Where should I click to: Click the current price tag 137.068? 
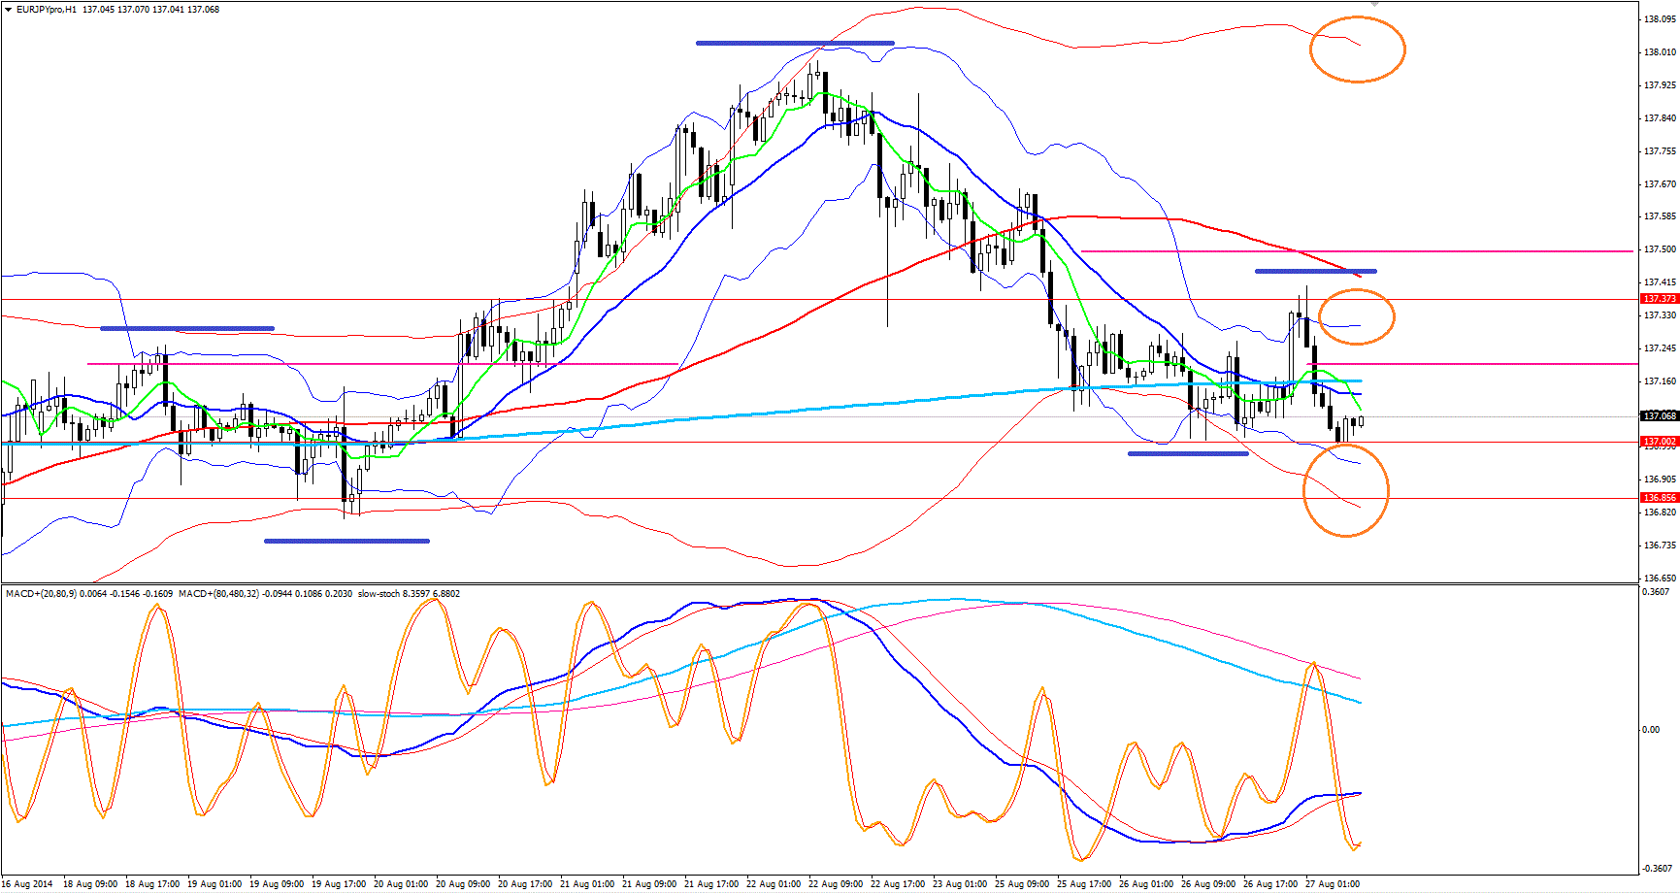(x=1659, y=416)
